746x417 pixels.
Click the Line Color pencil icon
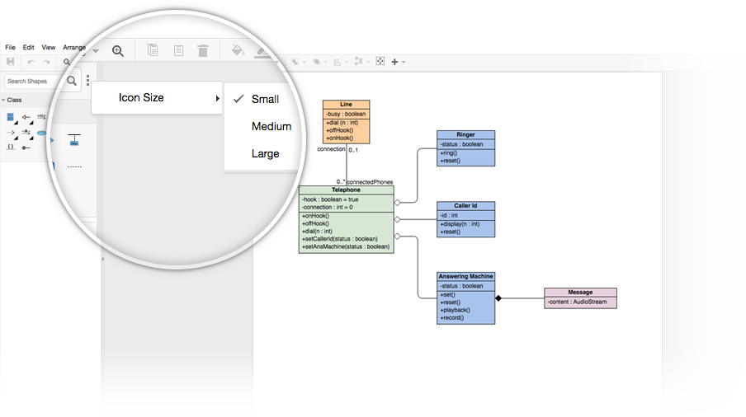[262, 51]
